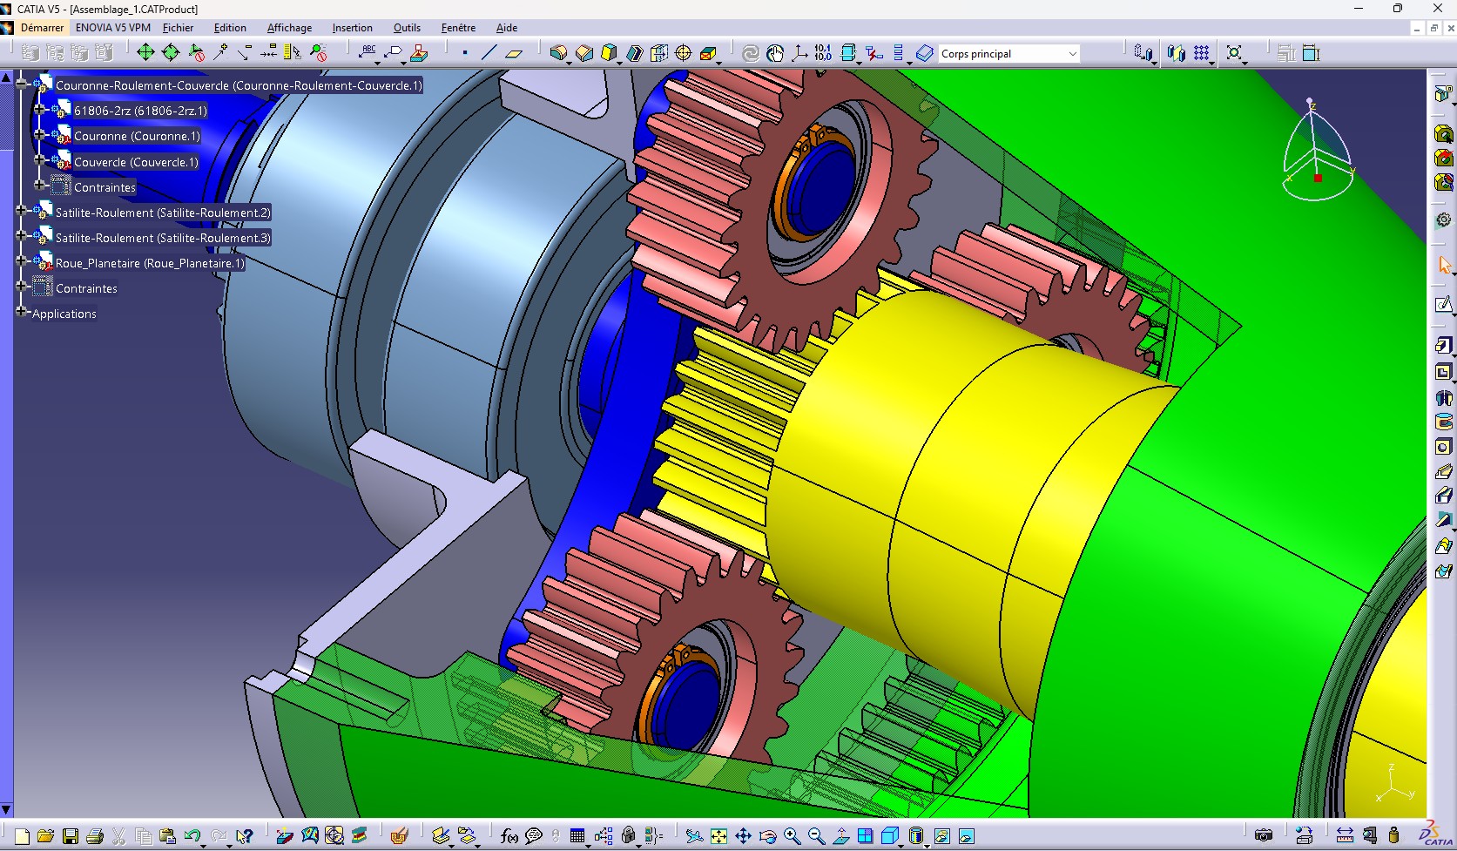Click the tree scrollbar down arrow
The image size is (1457, 851).
click(x=6, y=810)
